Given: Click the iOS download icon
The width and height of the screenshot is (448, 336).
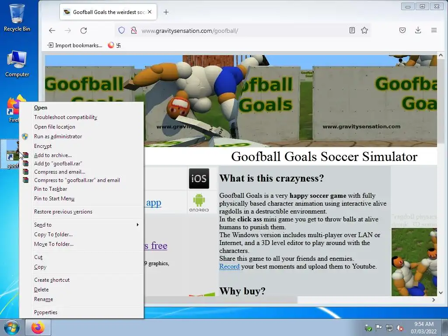Looking at the screenshot, I should (199, 178).
